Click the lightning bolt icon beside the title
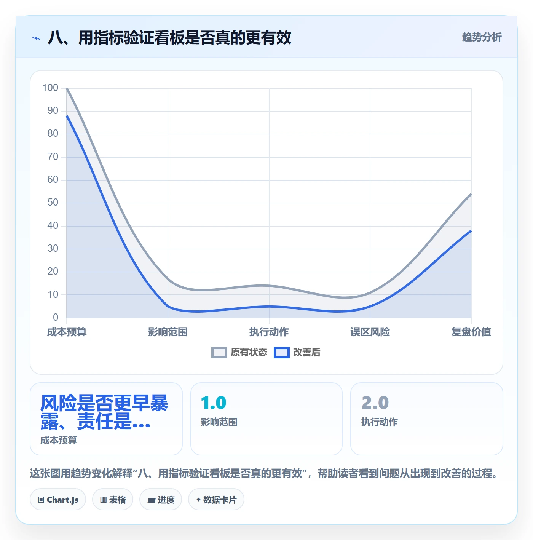The height and width of the screenshot is (540, 533). pyautogui.click(x=36, y=38)
